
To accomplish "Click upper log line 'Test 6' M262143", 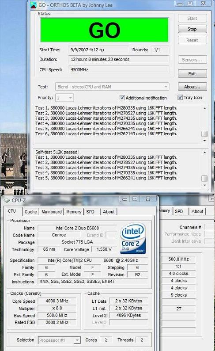I will (x=106, y=134).
